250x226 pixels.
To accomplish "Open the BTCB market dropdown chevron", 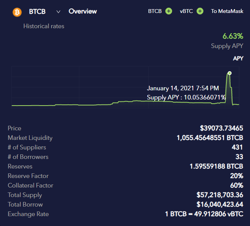I will click(x=58, y=12).
